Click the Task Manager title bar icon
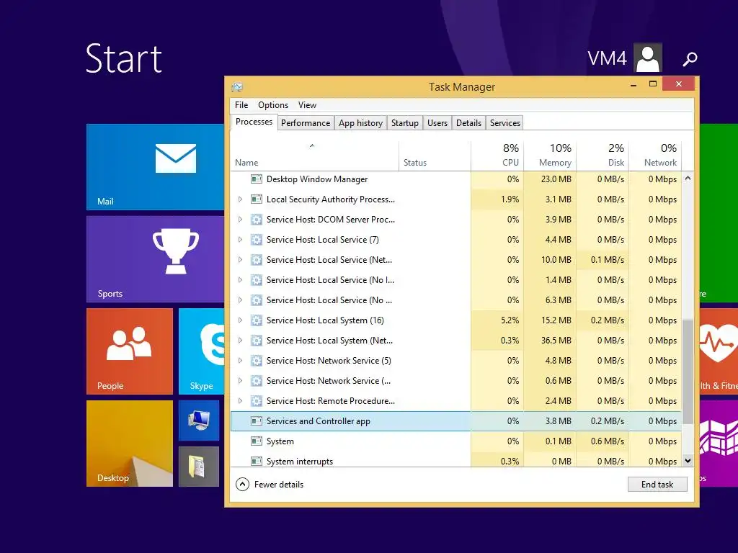Image resolution: width=738 pixels, height=553 pixels. coord(237,86)
